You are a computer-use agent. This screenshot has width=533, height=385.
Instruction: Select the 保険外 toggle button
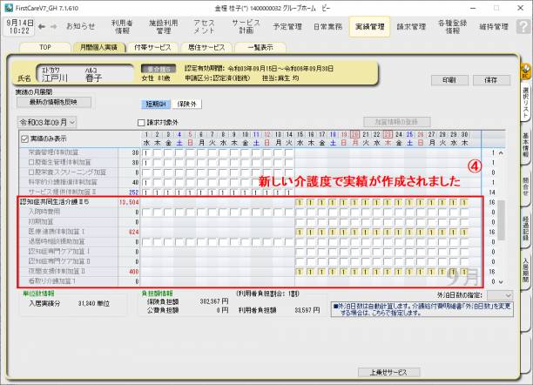click(187, 104)
